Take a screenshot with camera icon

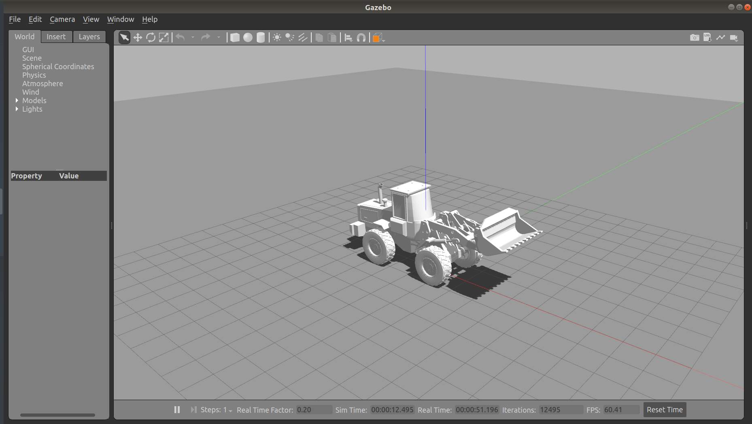pyautogui.click(x=695, y=38)
